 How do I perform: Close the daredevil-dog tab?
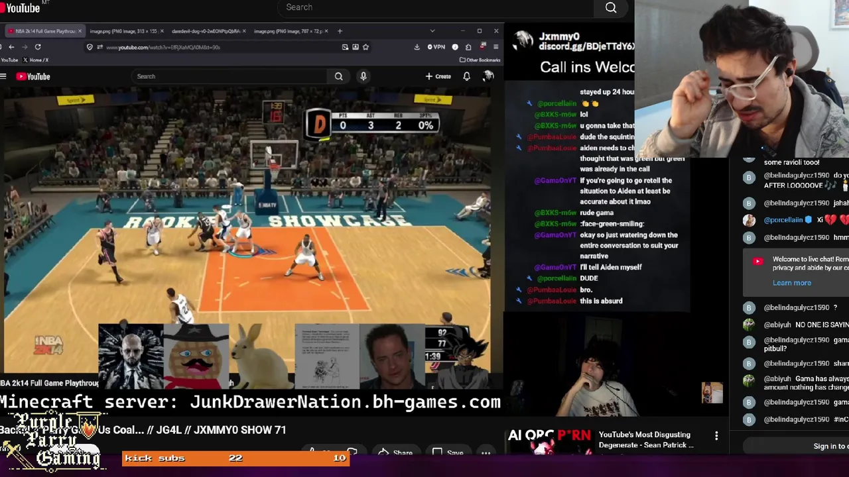click(244, 31)
